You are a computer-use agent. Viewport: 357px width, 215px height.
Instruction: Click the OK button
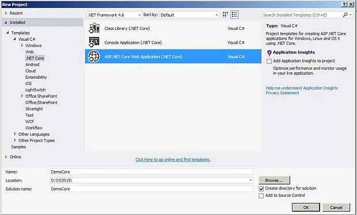[306, 208]
